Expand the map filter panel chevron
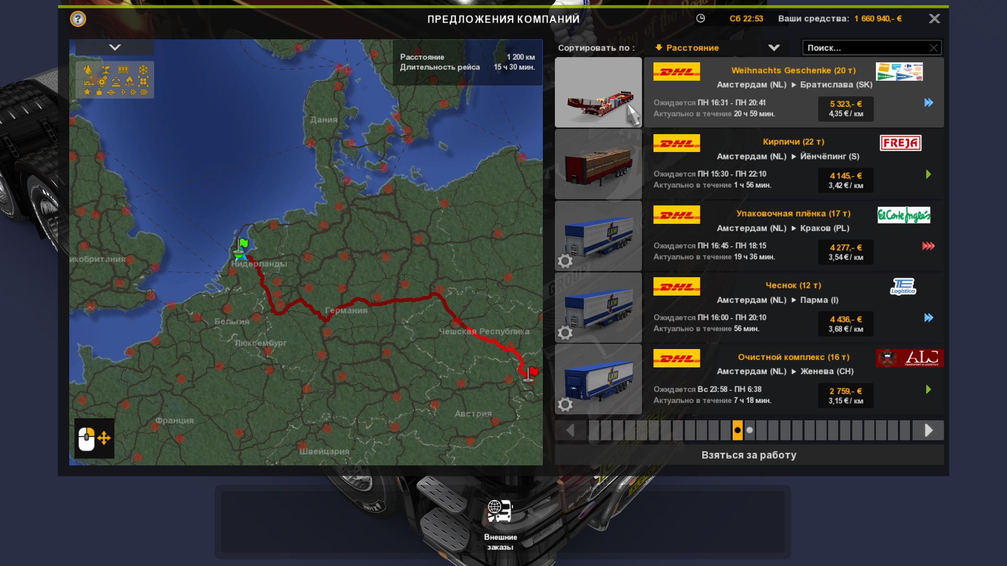The height and width of the screenshot is (566, 1007). pos(115,47)
